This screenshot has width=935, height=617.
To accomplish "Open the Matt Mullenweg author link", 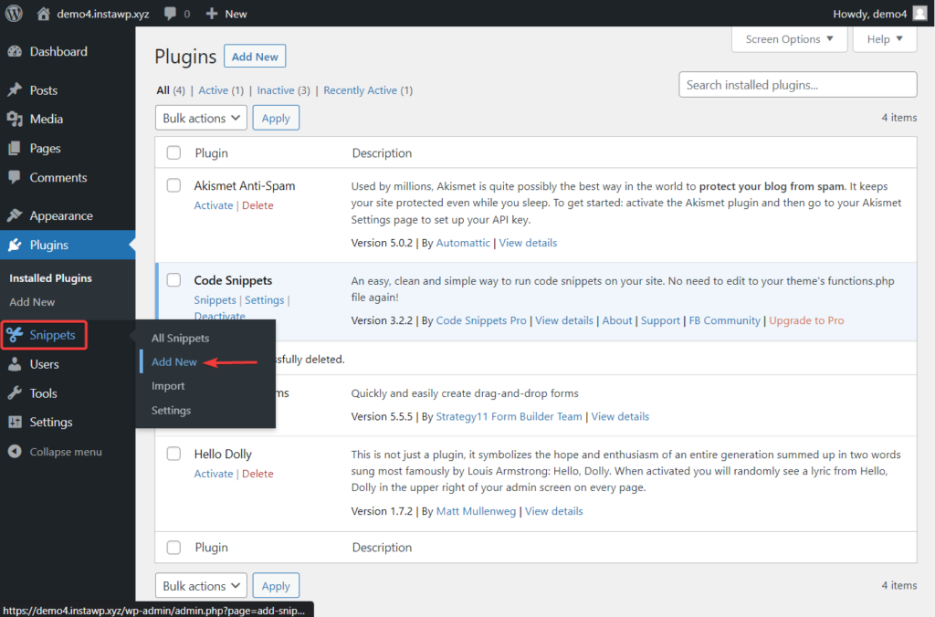I will pos(476,511).
